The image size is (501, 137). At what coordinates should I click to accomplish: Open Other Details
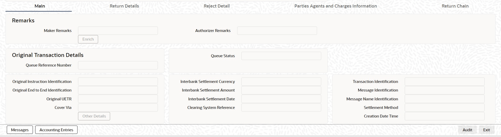[x=94, y=116]
